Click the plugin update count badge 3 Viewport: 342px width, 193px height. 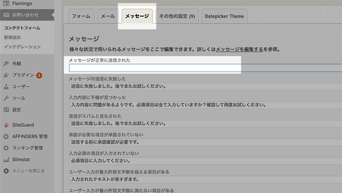point(39,75)
